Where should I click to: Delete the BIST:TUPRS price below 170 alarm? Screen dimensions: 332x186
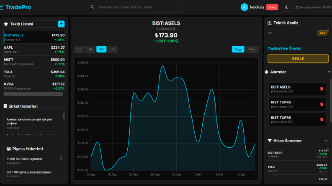(x=322, y=119)
